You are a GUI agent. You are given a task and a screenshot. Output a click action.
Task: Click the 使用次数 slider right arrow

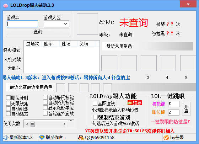[x=64, y=124]
